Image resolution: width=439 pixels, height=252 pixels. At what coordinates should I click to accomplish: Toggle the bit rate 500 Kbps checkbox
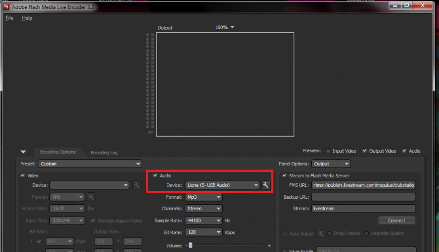39,242
